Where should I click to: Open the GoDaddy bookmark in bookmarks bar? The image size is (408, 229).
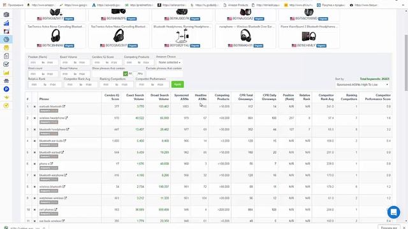[x=205, y=5]
